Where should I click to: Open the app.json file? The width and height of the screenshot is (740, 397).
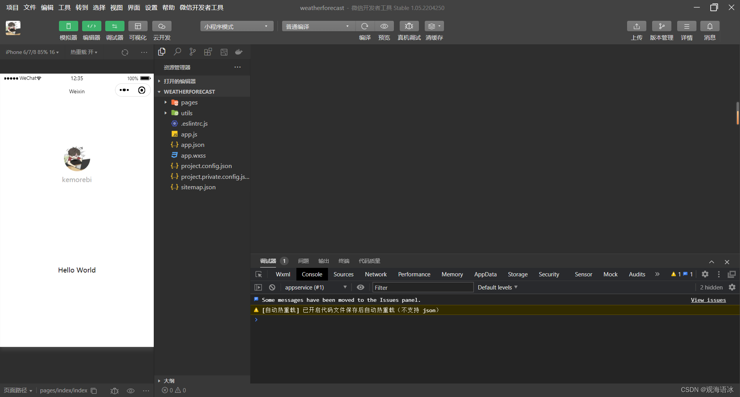(193, 145)
